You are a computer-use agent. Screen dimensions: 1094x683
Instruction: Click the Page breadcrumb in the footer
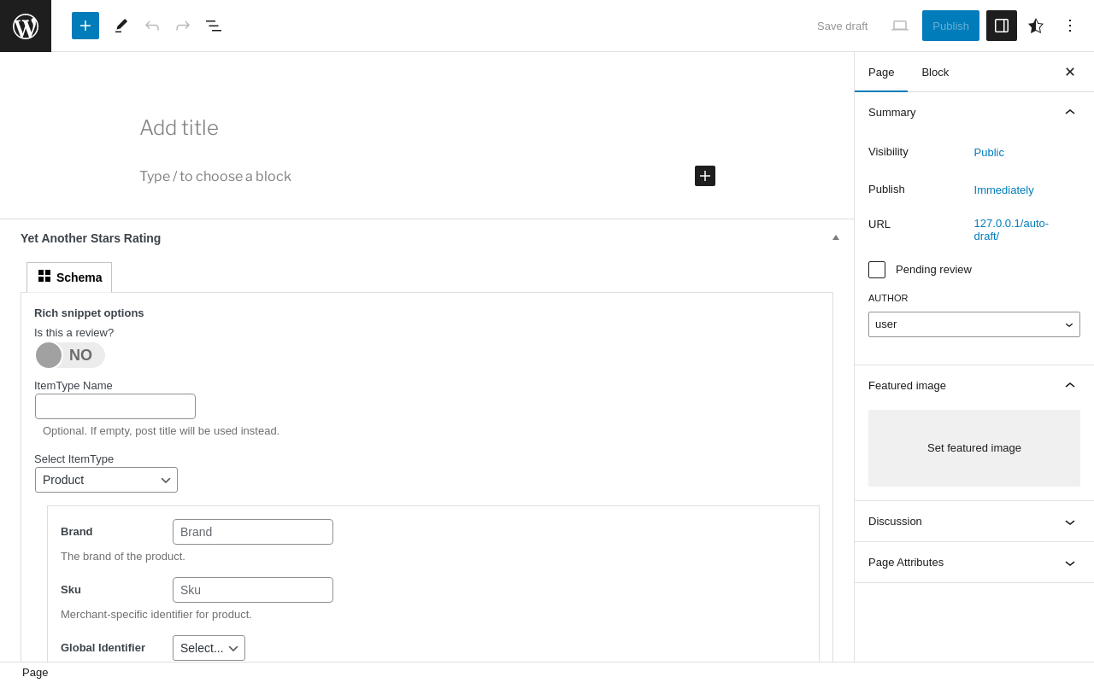click(35, 673)
